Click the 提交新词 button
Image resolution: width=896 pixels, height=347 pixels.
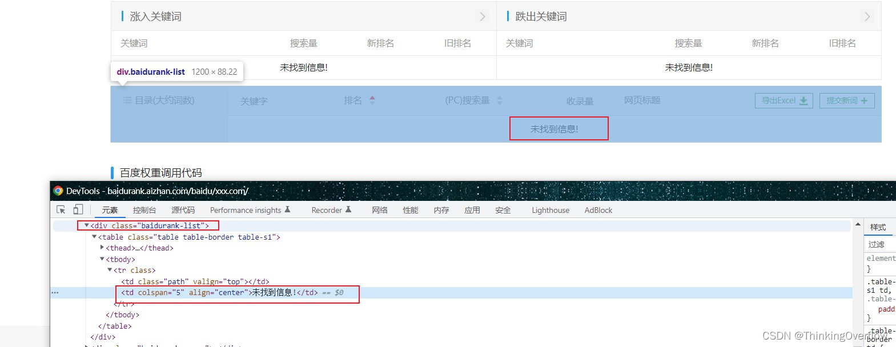point(847,100)
